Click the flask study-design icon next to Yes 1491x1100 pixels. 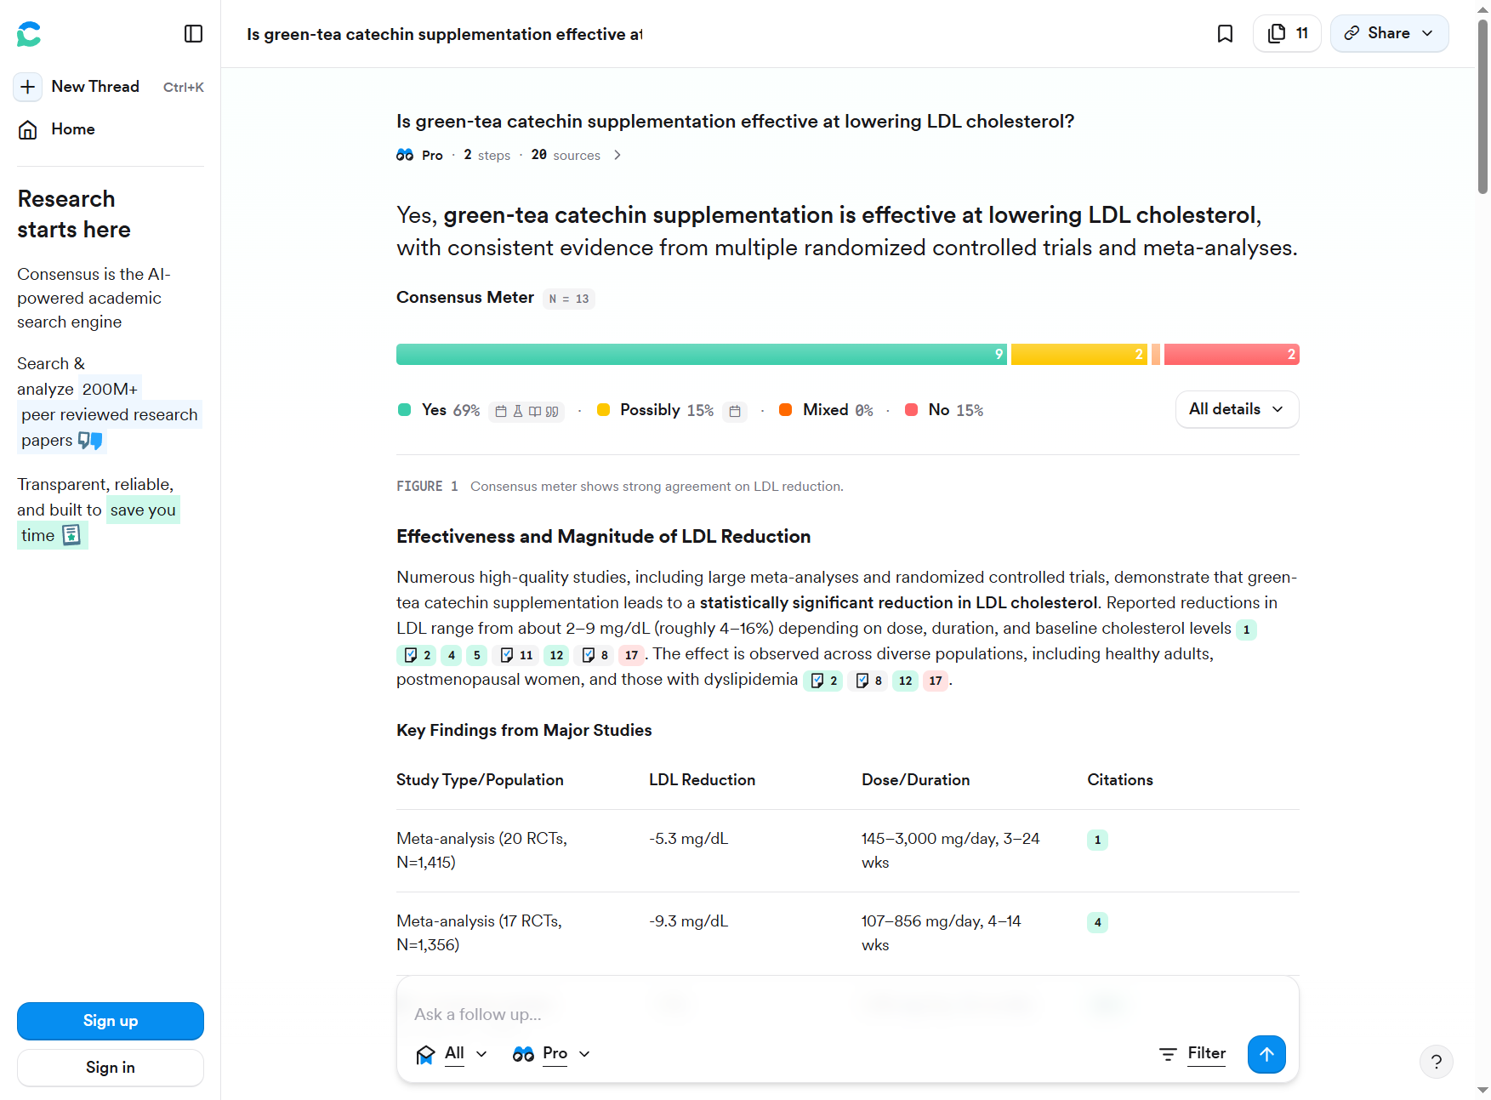518,411
